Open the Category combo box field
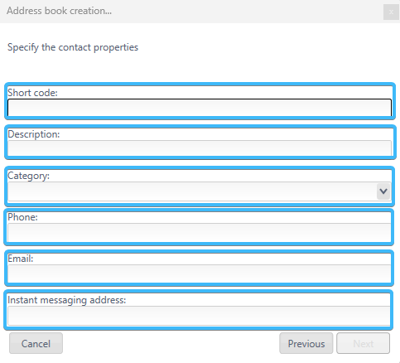The image size is (400, 363). (199, 191)
